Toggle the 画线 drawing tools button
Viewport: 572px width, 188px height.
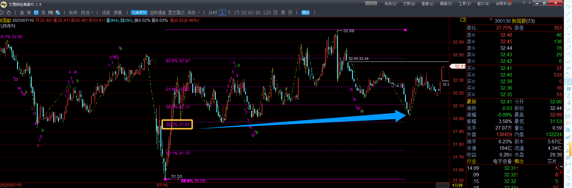coord(306,13)
